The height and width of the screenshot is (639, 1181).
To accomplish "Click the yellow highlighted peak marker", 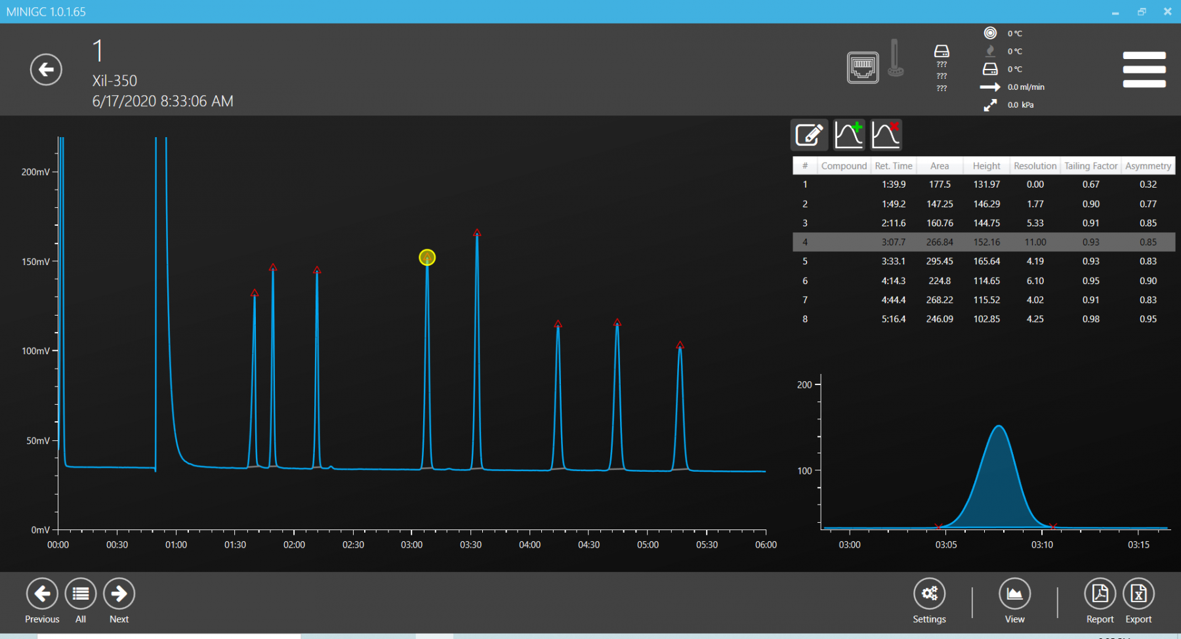I will pos(427,257).
